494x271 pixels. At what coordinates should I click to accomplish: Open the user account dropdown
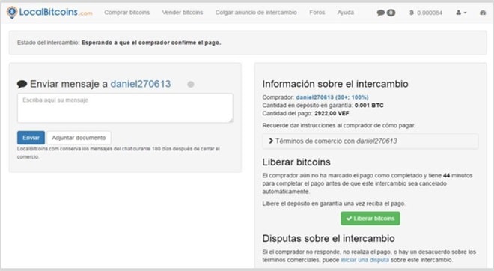[x=461, y=13]
